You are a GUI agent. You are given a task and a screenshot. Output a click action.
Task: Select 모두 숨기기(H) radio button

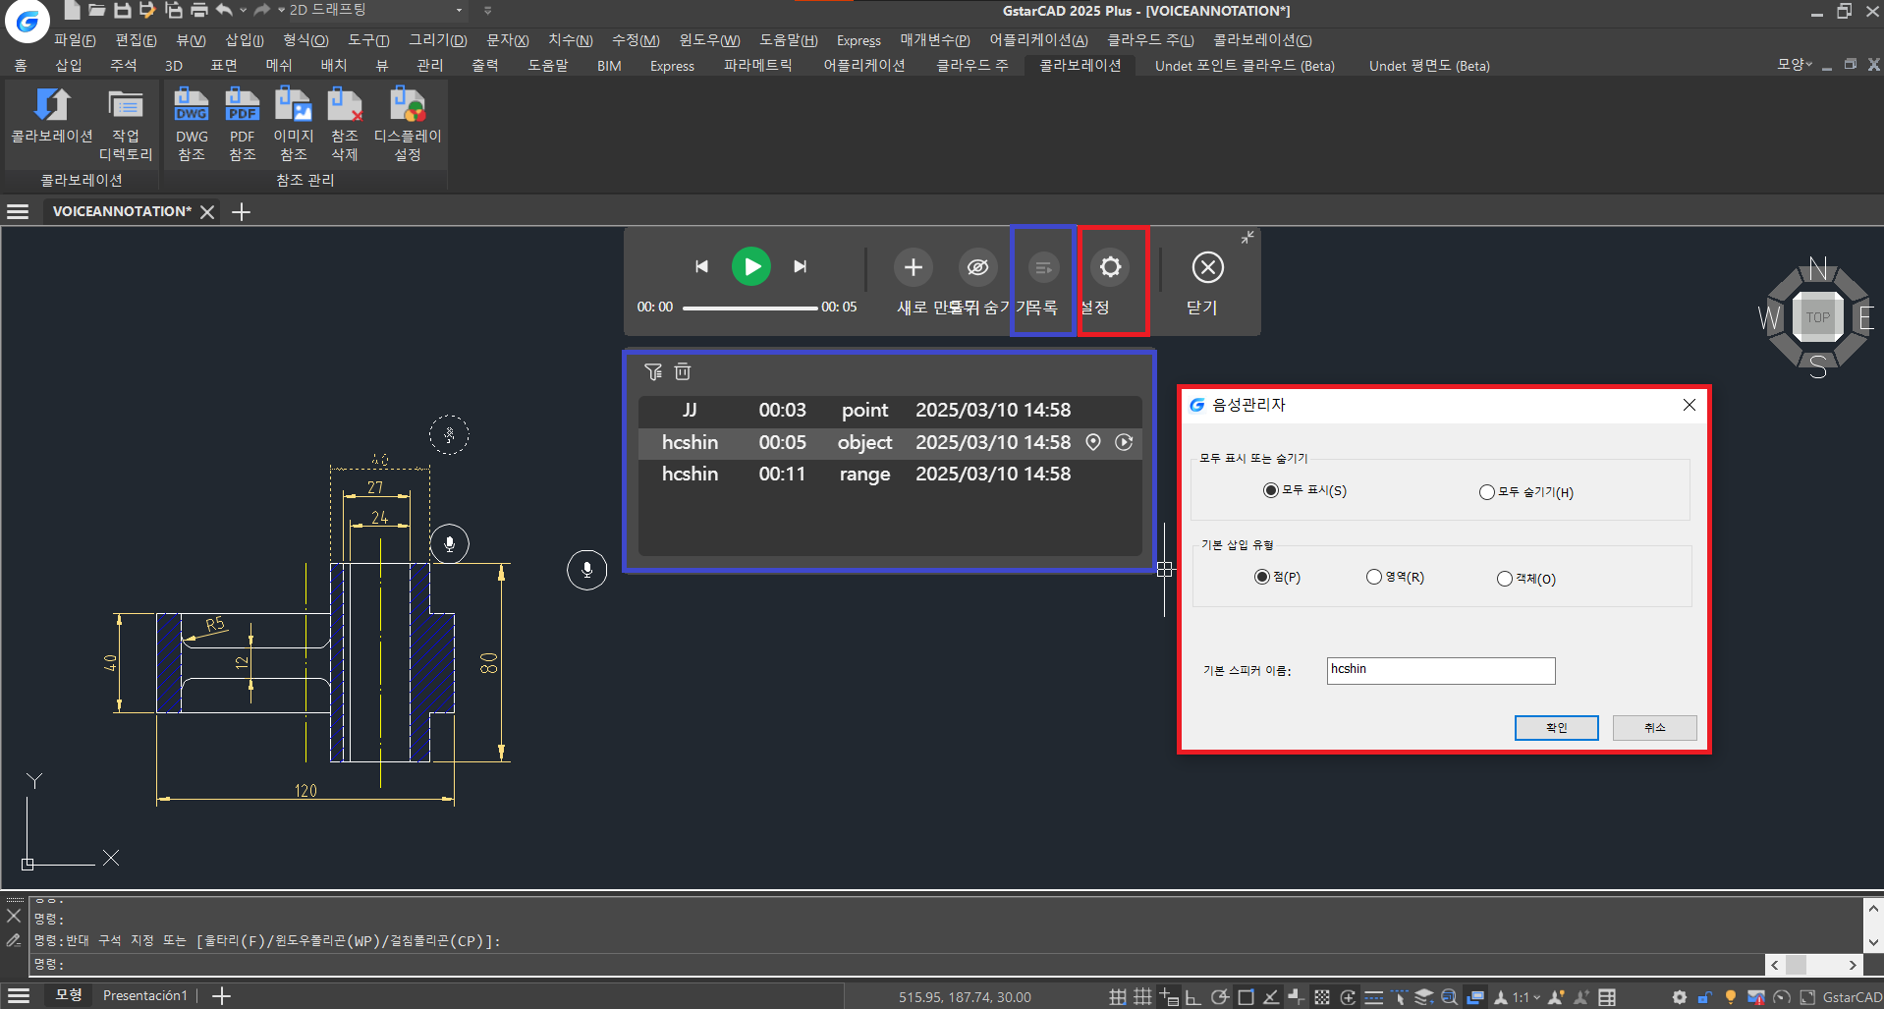(x=1487, y=492)
